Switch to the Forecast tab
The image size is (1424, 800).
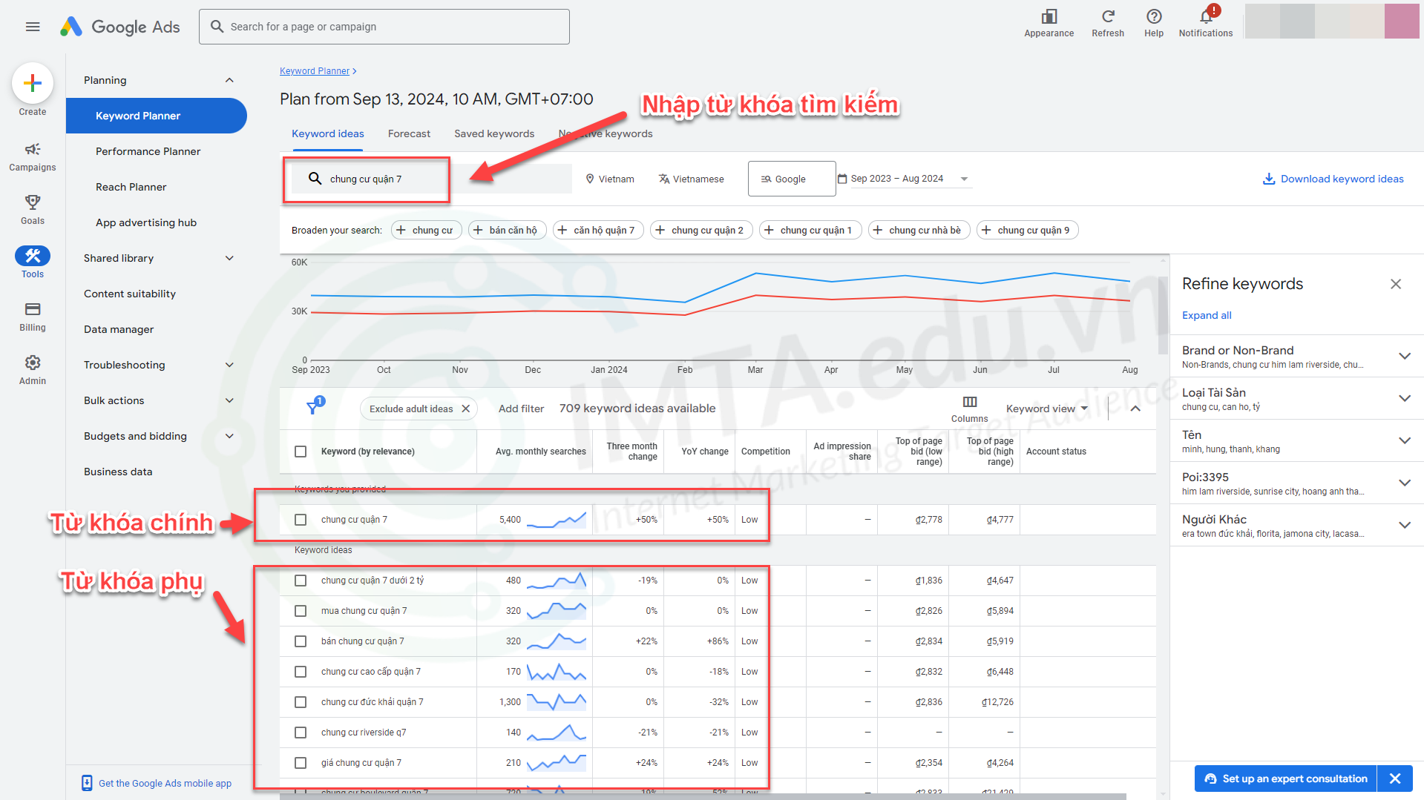point(409,133)
